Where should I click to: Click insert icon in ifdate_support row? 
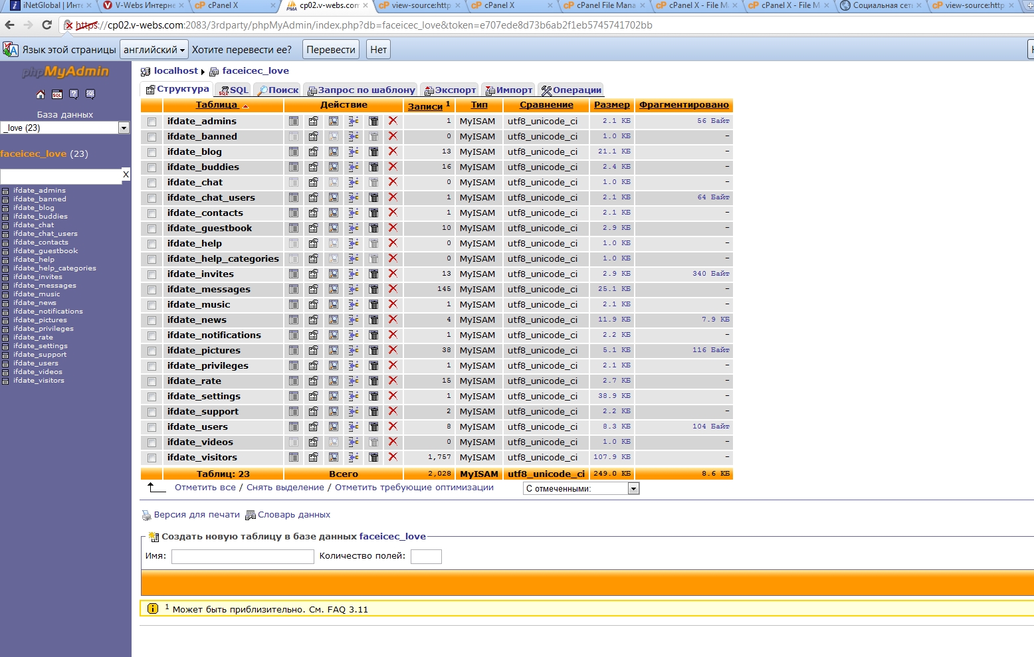354,411
